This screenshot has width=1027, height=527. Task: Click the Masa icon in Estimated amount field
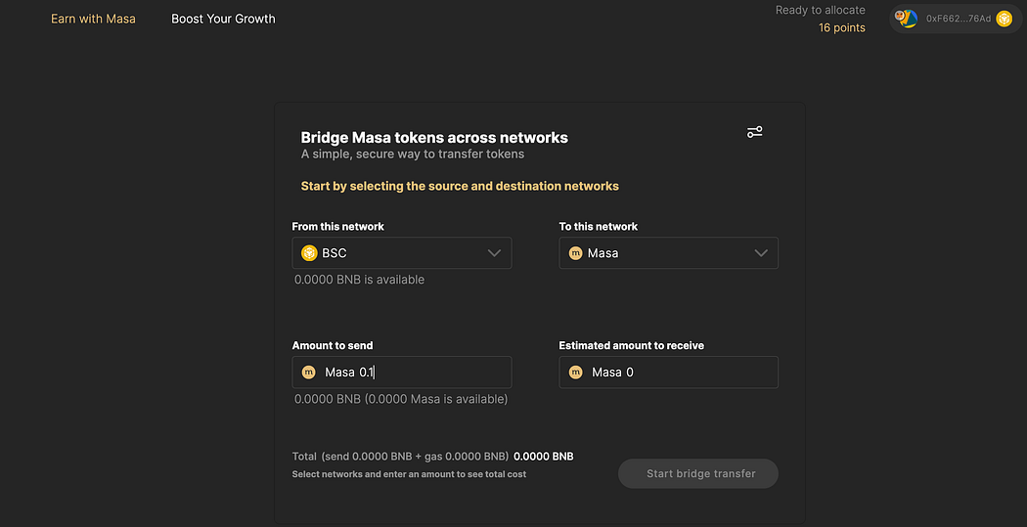pyautogui.click(x=575, y=373)
